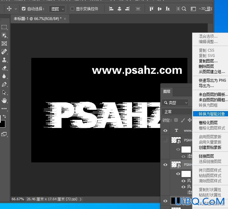Toggle eye of the selected PSAH layer
Viewport: 228px width, 209px height.
point(165,165)
